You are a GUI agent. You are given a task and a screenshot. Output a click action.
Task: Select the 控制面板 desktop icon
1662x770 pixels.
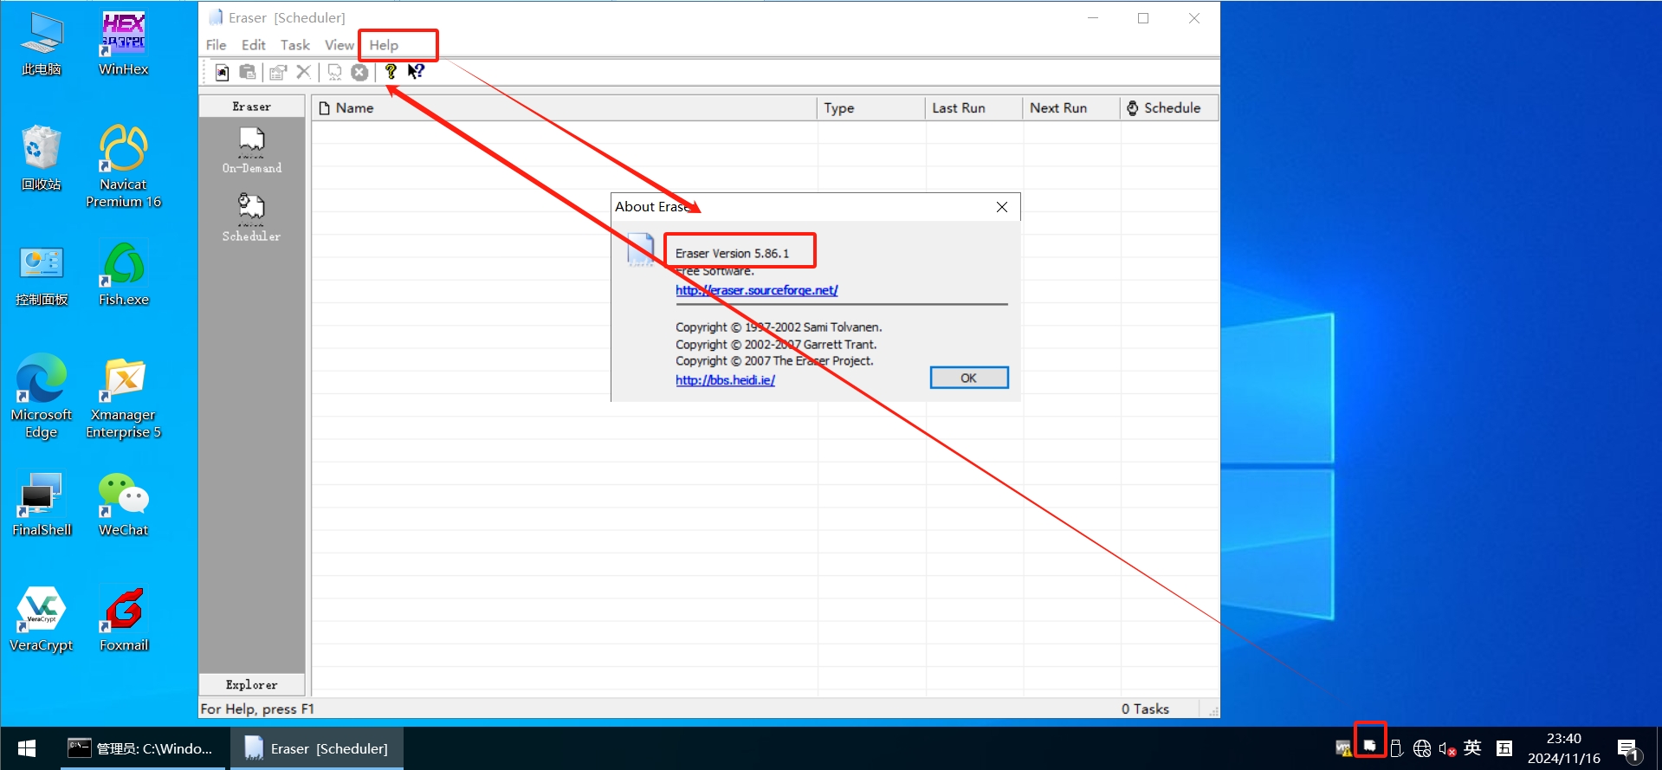tap(42, 275)
